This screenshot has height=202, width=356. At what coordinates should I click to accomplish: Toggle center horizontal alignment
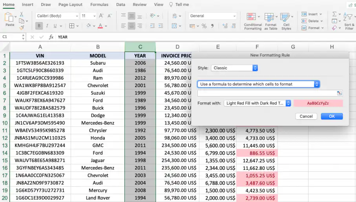131,26
